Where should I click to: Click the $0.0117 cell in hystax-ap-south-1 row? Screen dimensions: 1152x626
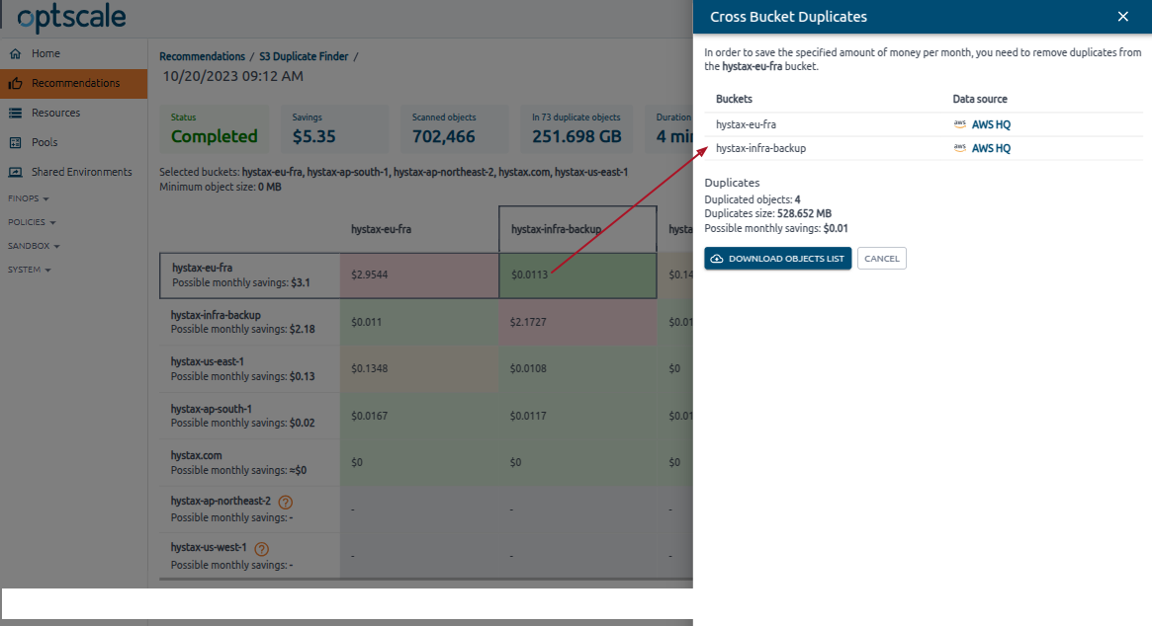tap(577, 416)
